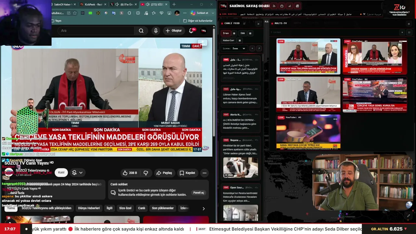The image size is (416, 234).
Task: Click Oluştur create button
Action: pos(174,31)
